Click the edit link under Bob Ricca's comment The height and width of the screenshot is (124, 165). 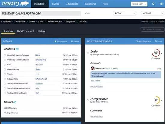tap(92, 80)
